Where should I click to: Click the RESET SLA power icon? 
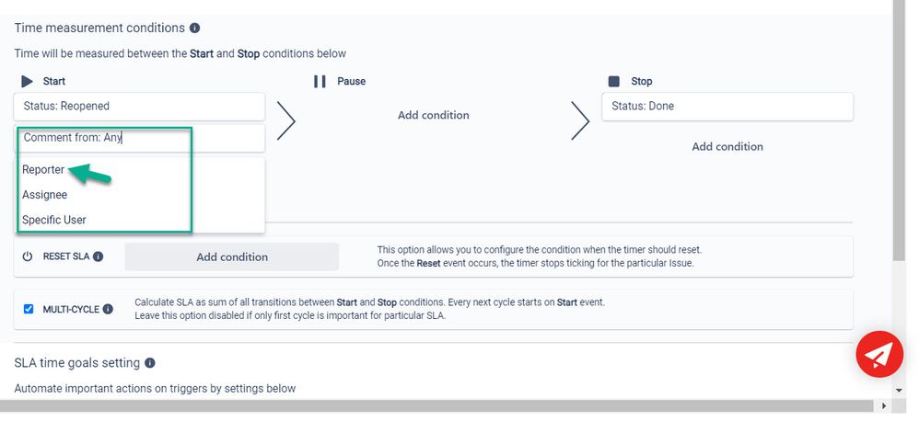[x=28, y=257]
